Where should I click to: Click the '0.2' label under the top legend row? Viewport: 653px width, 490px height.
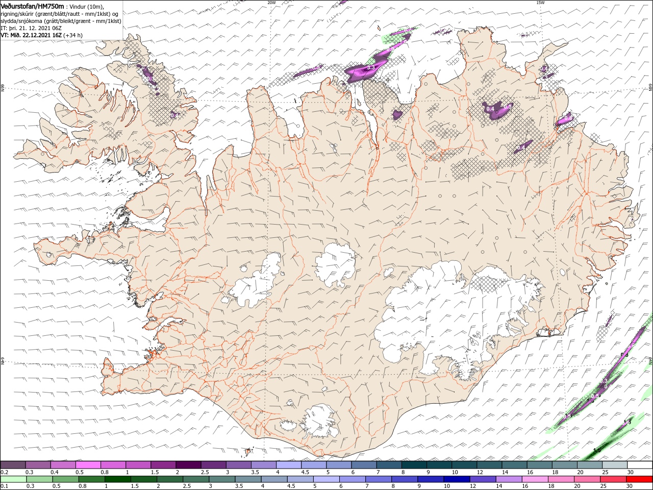pos(5,472)
